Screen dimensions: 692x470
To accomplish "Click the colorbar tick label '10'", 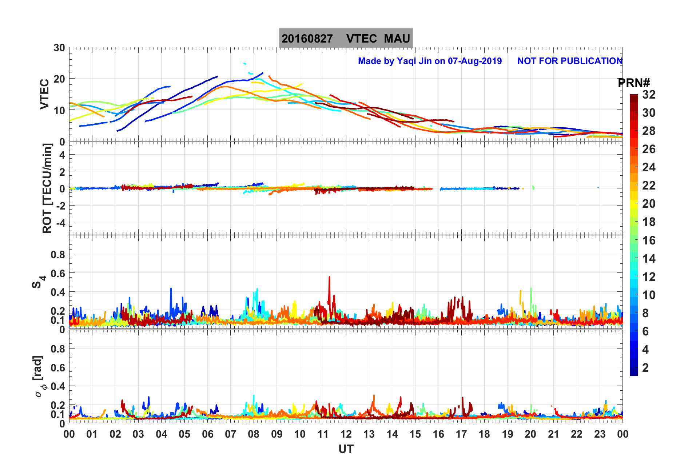I will point(649,295).
